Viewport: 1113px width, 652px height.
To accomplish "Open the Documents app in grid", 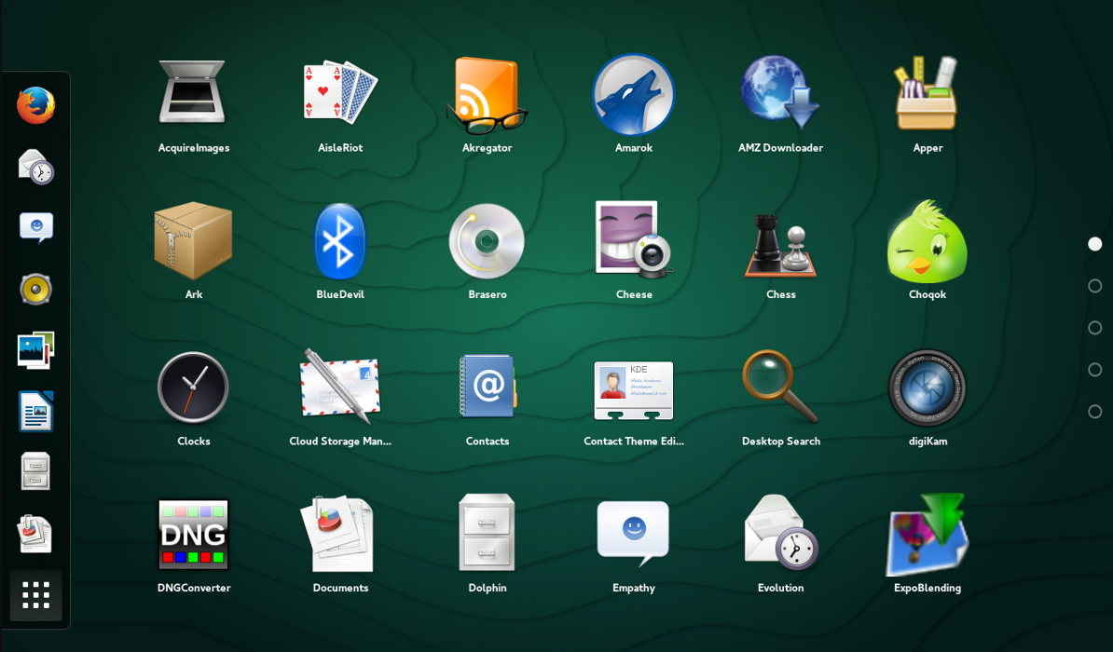I will (x=337, y=534).
